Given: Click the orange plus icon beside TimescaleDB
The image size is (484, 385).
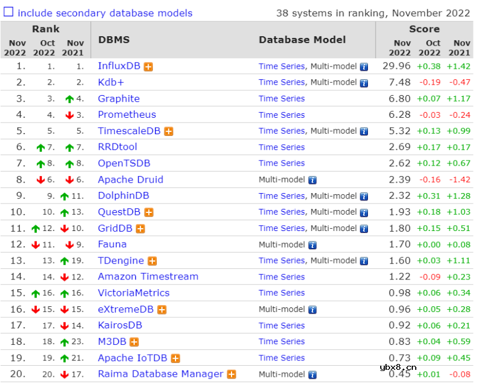Looking at the screenshot, I should (x=169, y=131).
